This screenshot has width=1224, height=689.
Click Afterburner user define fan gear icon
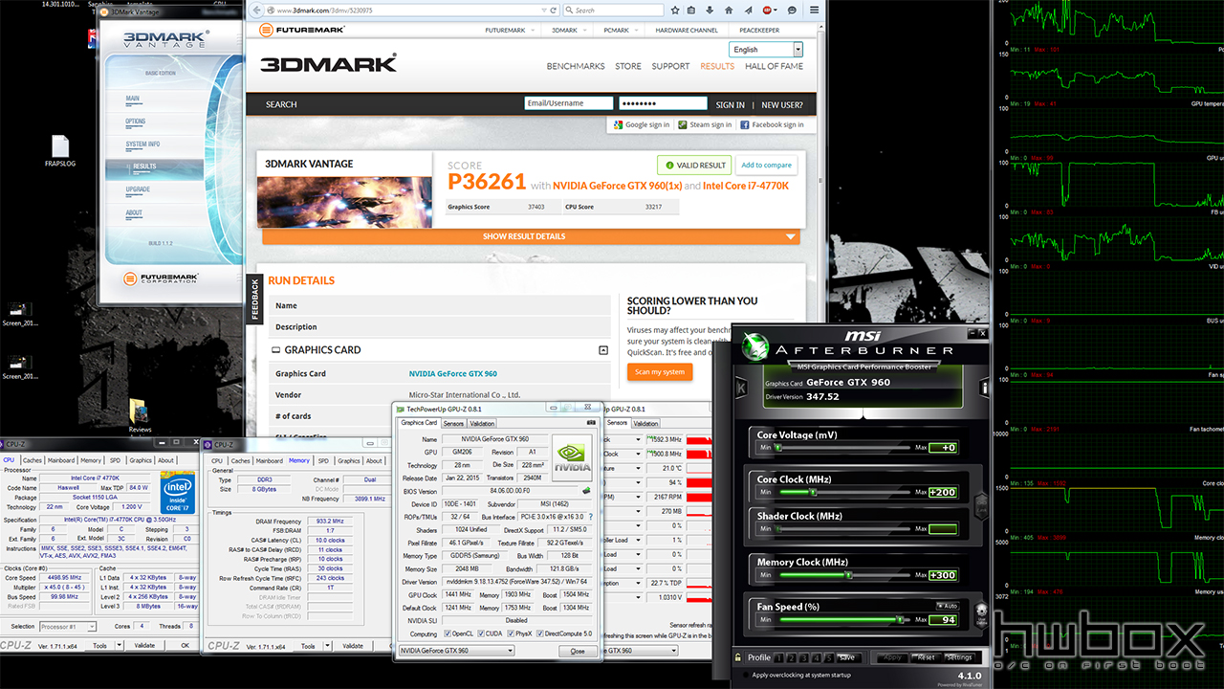pyautogui.click(x=980, y=612)
